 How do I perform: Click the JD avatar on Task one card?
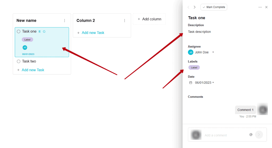point(25,47)
